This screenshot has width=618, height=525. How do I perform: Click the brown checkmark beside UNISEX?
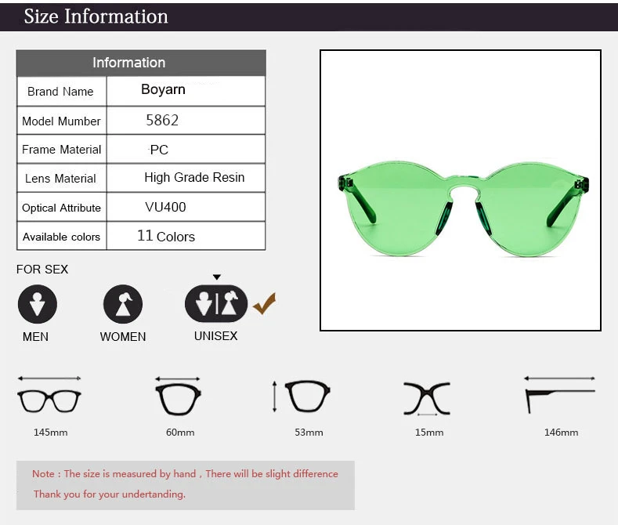coord(265,303)
